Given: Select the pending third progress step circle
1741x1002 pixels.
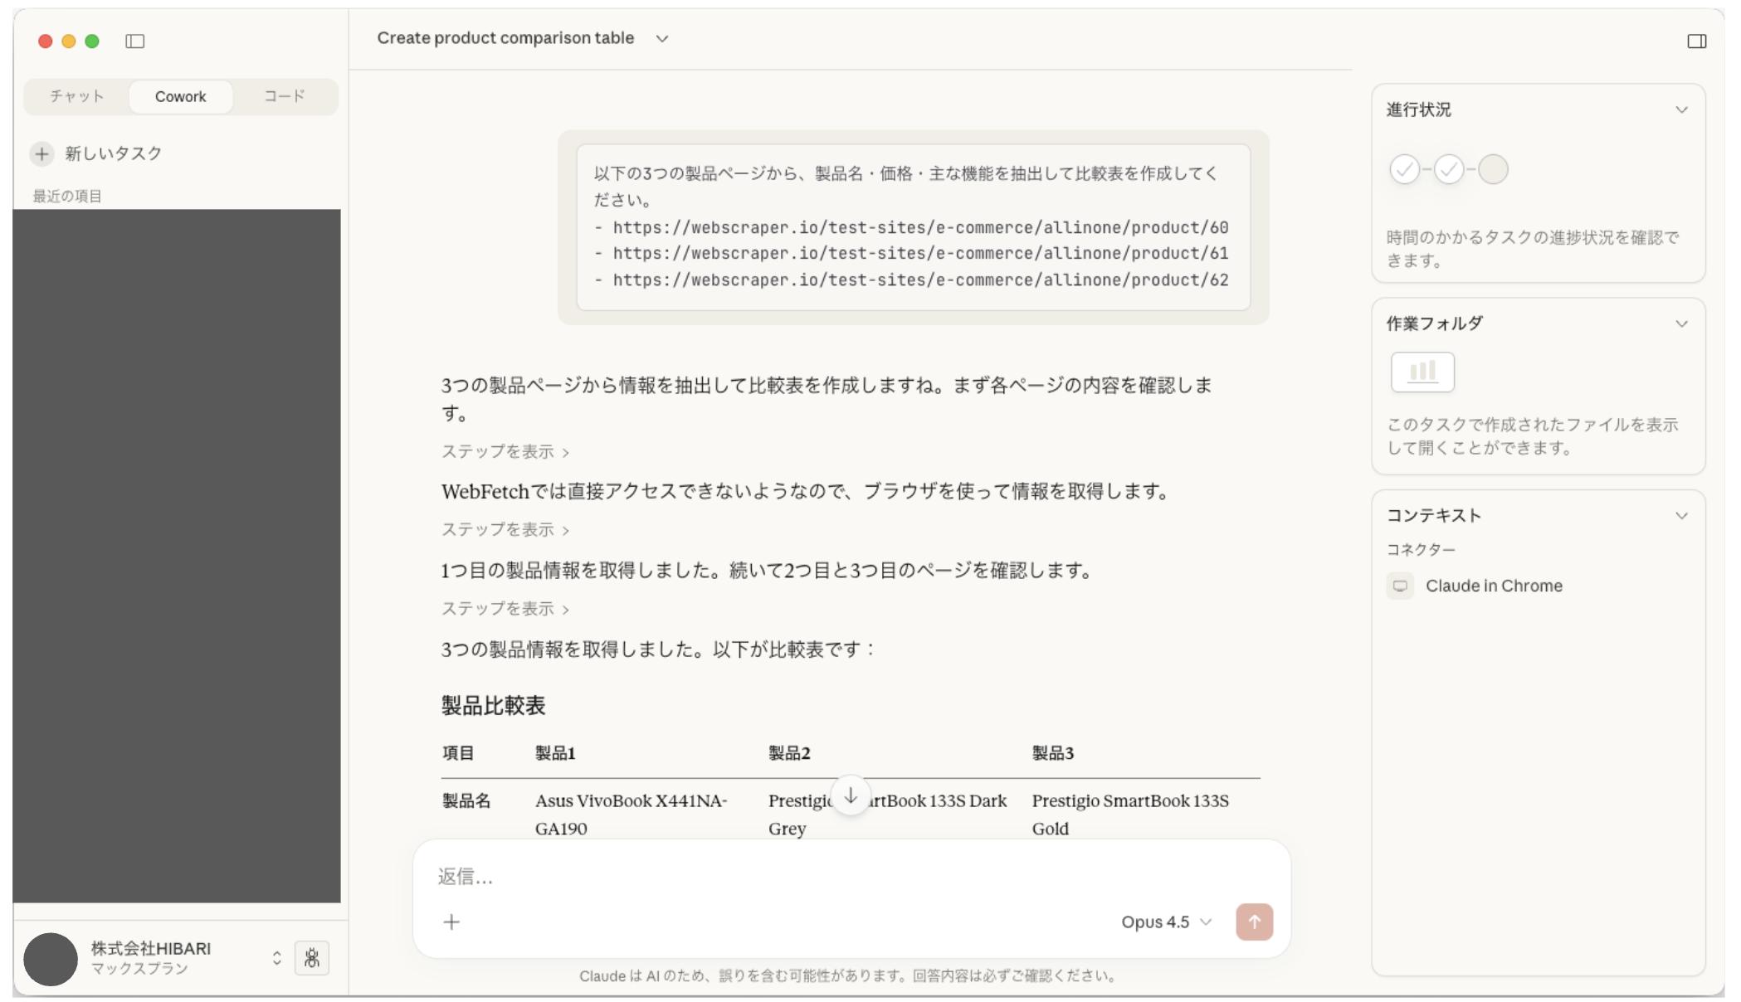Looking at the screenshot, I should pos(1494,168).
